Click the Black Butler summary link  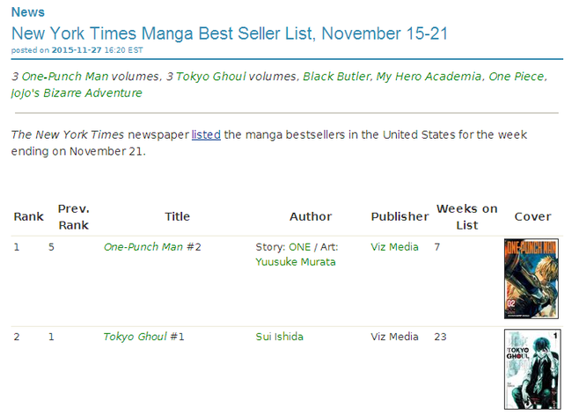pyautogui.click(x=336, y=76)
